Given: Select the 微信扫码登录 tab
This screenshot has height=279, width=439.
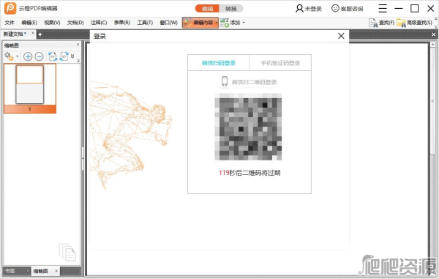Looking at the screenshot, I should (218, 63).
